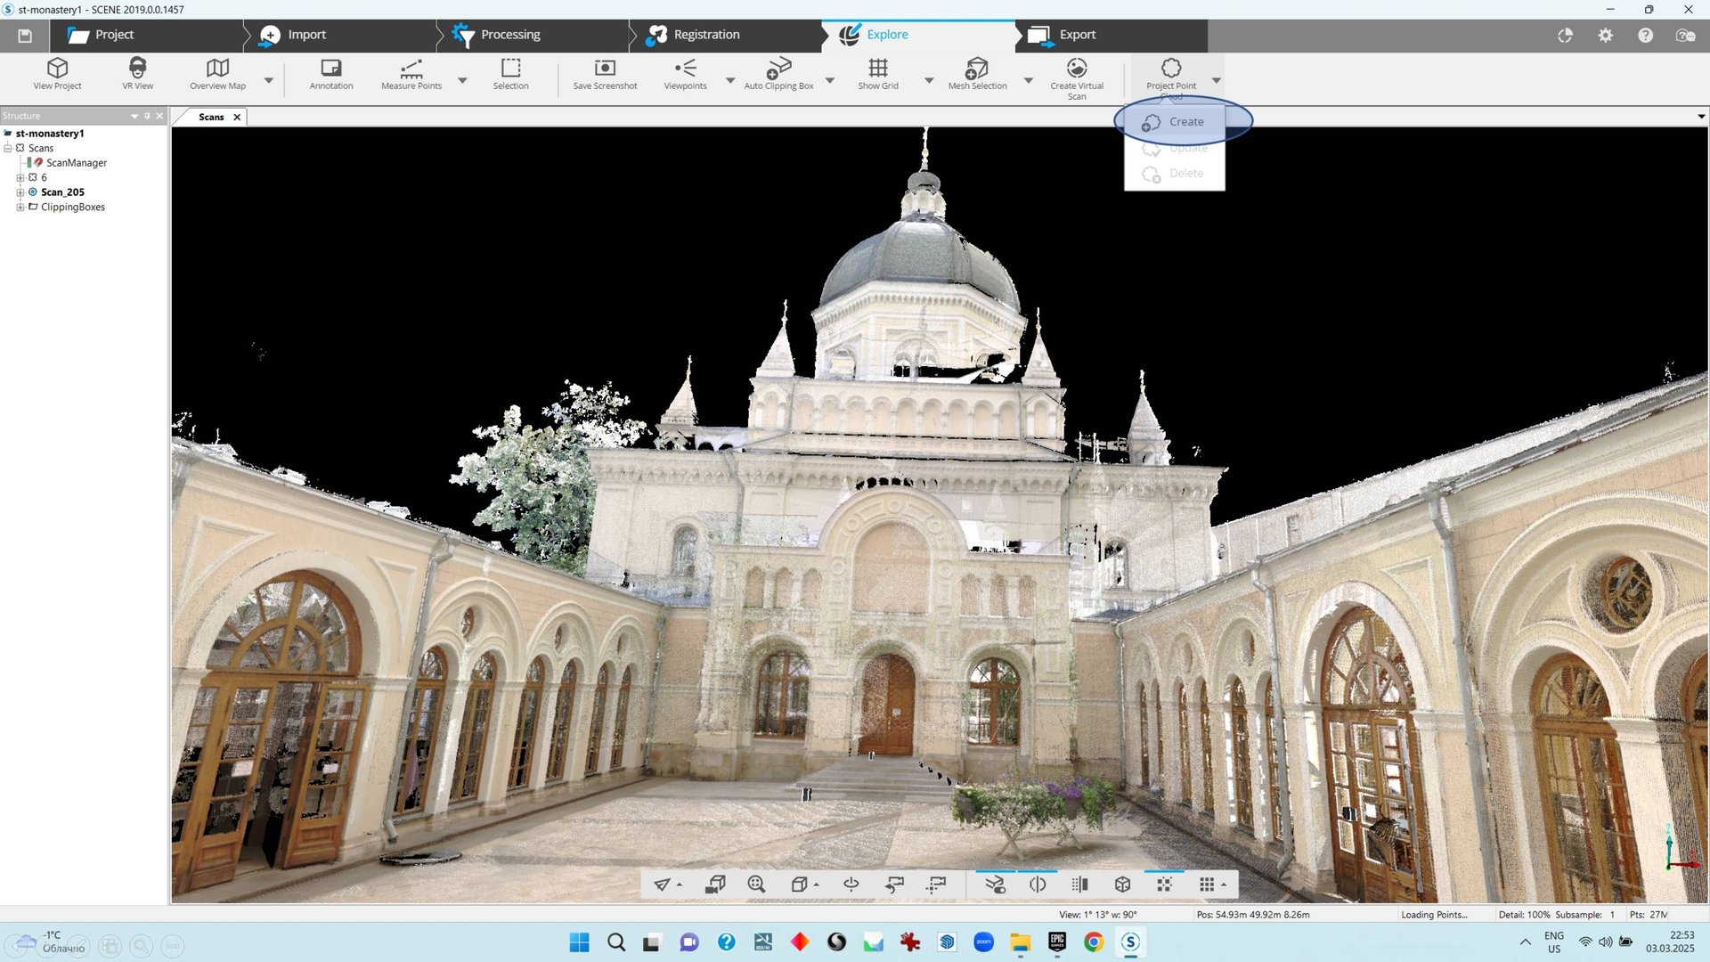Click zoom magnifier in bottom view toolbar
This screenshot has height=962, width=1710.
coord(756,885)
